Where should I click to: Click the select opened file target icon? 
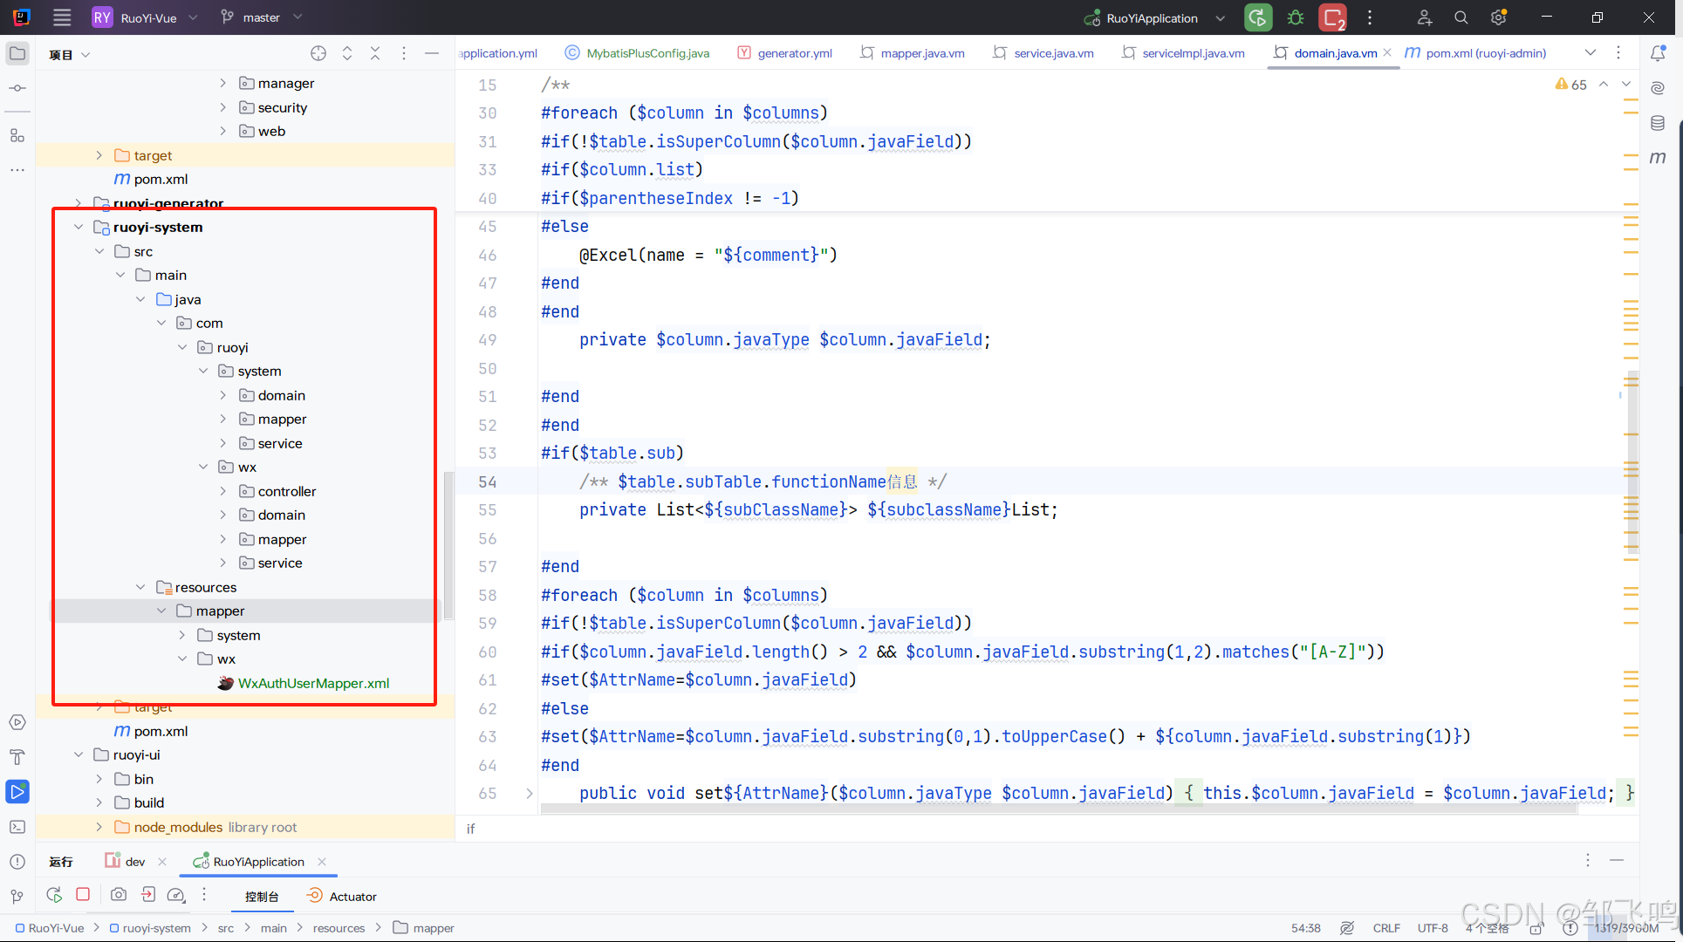[x=318, y=53]
